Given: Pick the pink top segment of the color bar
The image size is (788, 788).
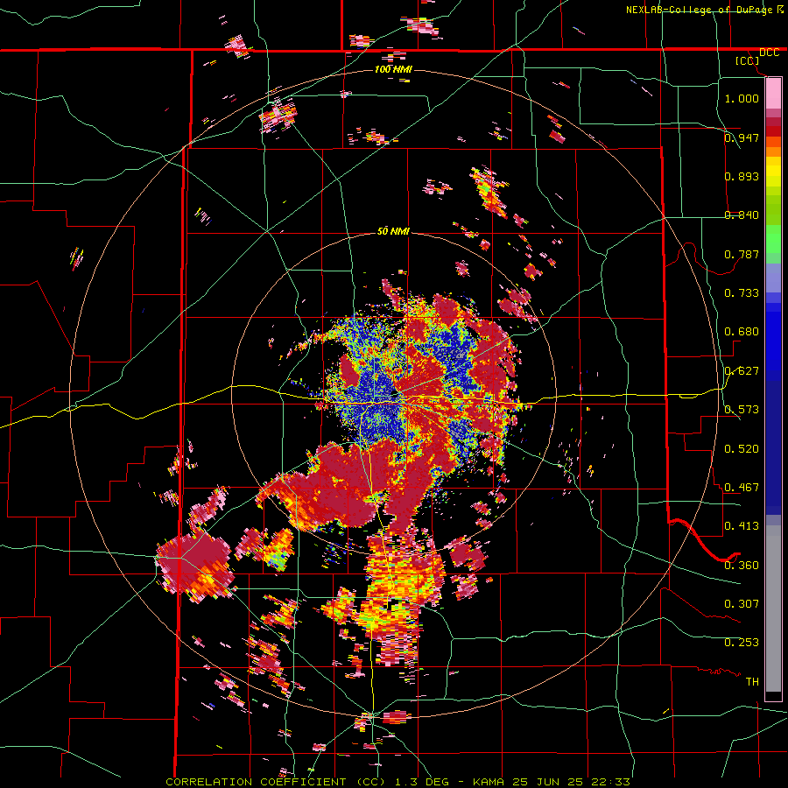Looking at the screenshot, I should click(x=773, y=93).
